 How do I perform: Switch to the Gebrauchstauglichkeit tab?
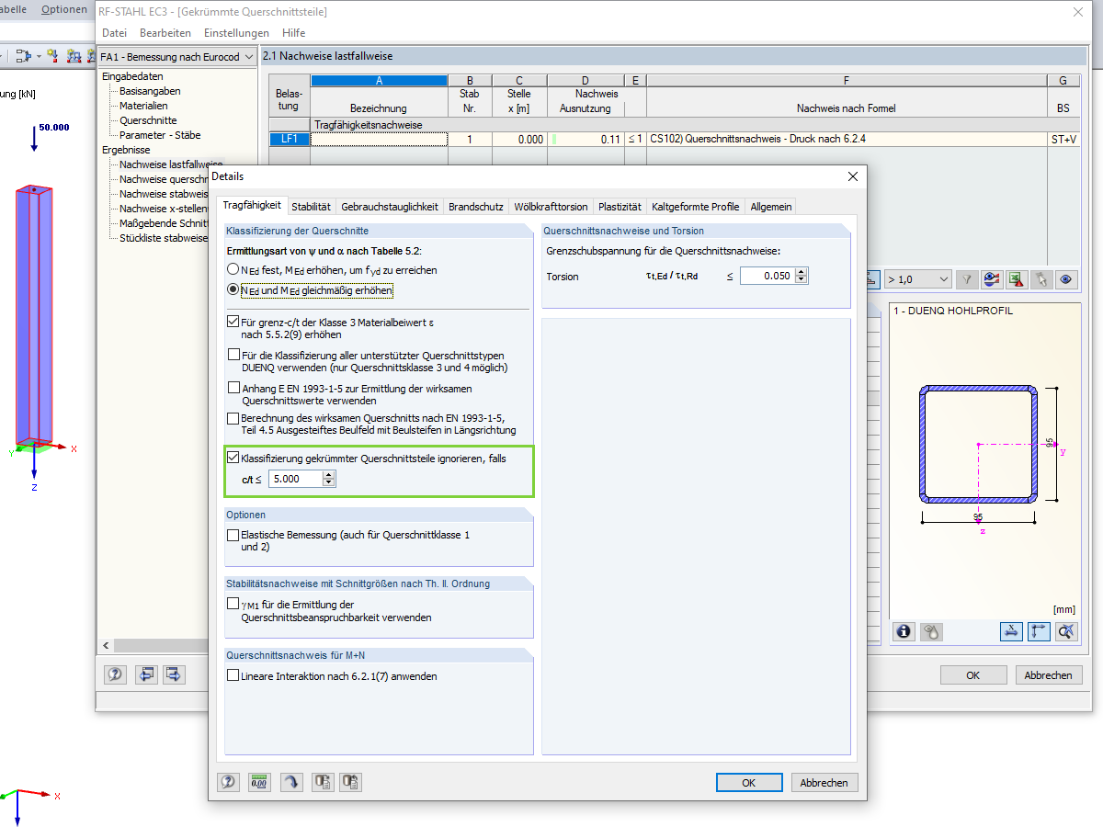pyautogui.click(x=390, y=207)
